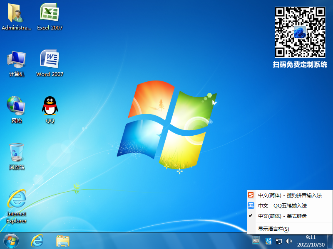The width and height of the screenshot is (333, 249).
Task: Click the network connection tray icon
Action: coord(279,241)
